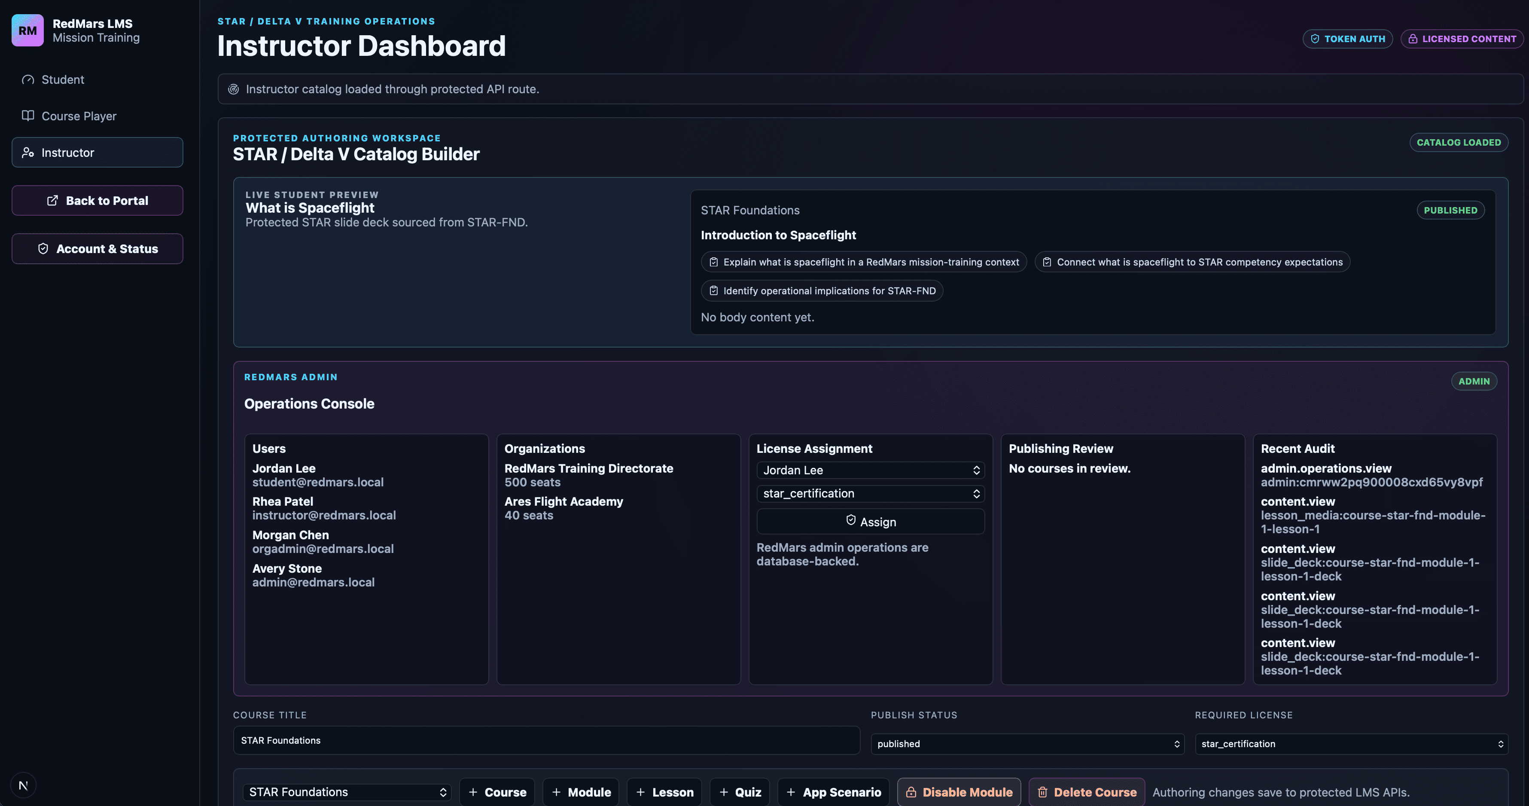Add a new App Scenario
This screenshot has height=806, width=1529.
[x=833, y=792]
